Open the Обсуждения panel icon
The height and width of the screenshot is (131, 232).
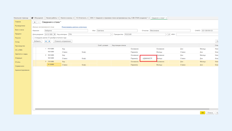pyautogui.click(x=32, y=18)
